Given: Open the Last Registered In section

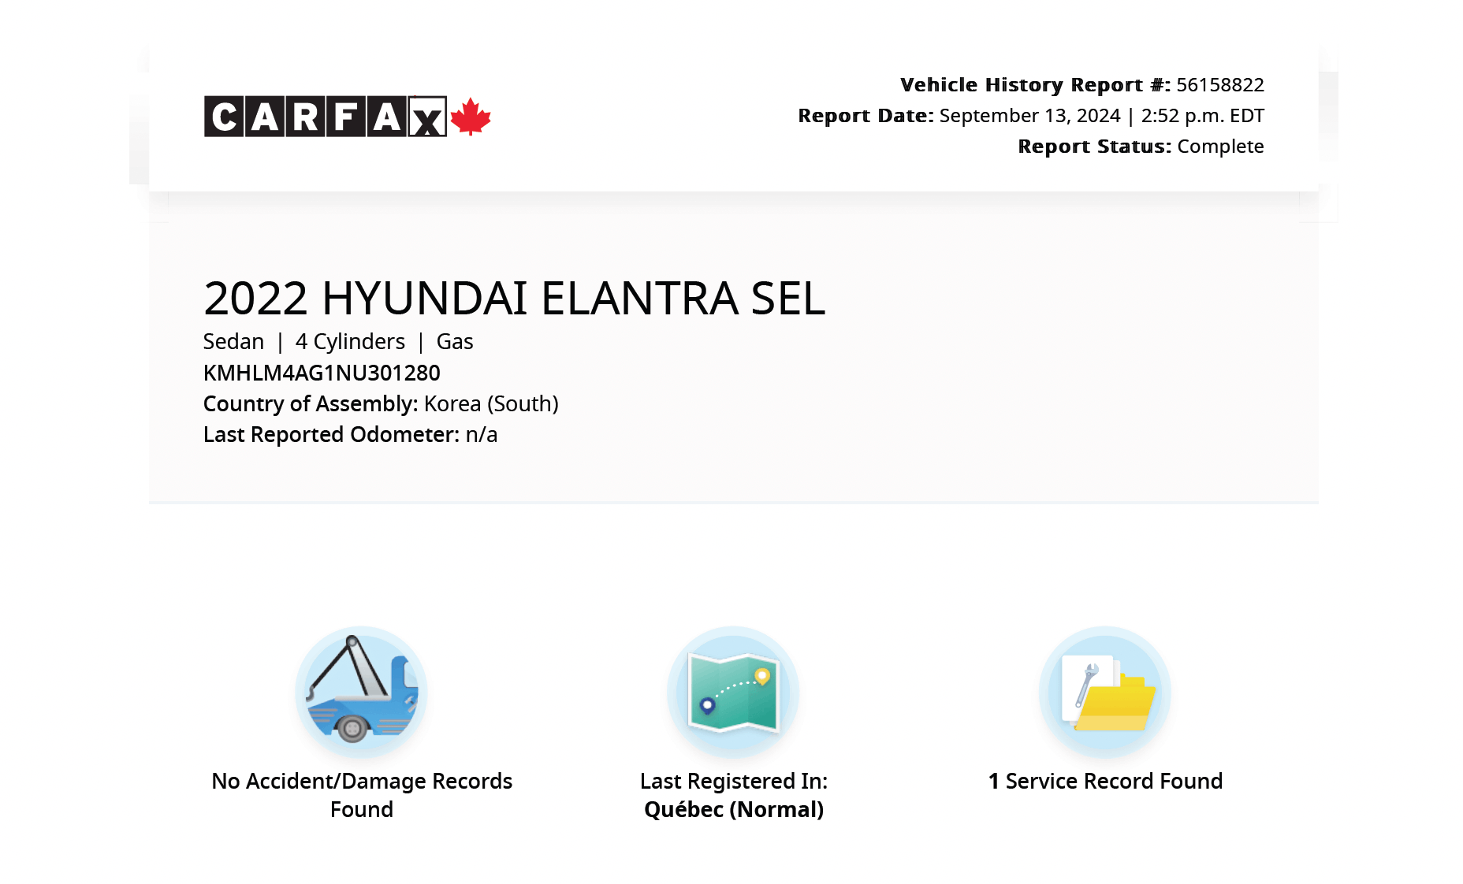Looking at the screenshot, I should [x=733, y=781].
